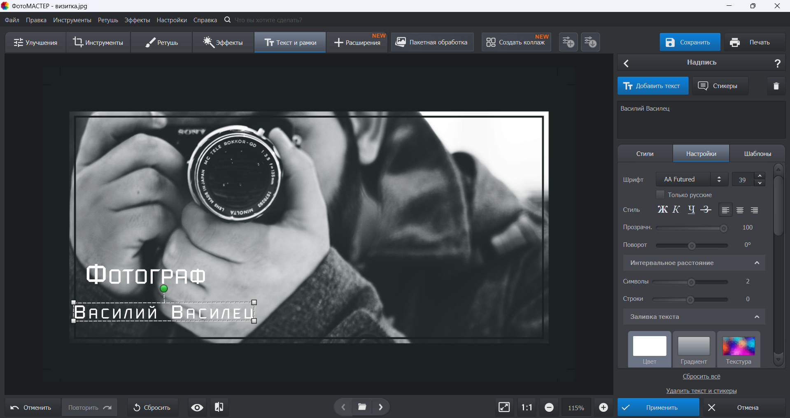Click the trash icon to delete the caption

(x=776, y=86)
